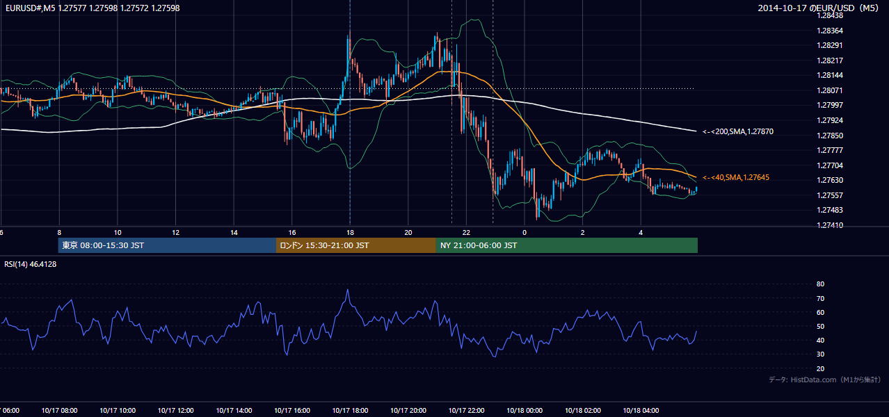Click the 1.28144 price axis label
The image size is (889, 417).
pos(831,75)
